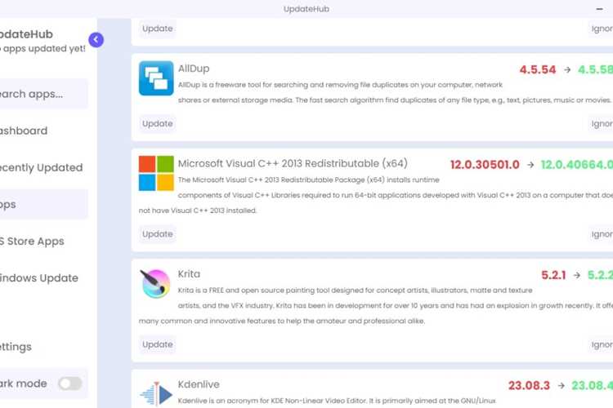Click Kdenlive new version 23.08.4
The width and height of the screenshot is (613, 408).
[592, 386]
